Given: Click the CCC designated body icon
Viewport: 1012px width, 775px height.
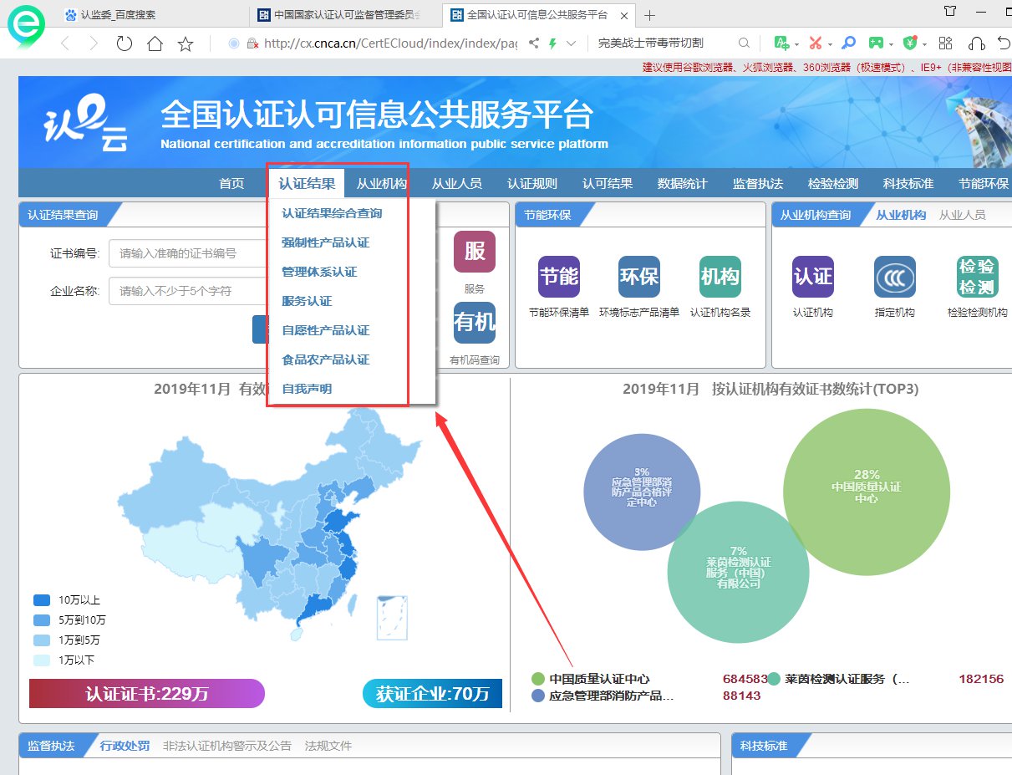Looking at the screenshot, I should (x=894, y=277).
